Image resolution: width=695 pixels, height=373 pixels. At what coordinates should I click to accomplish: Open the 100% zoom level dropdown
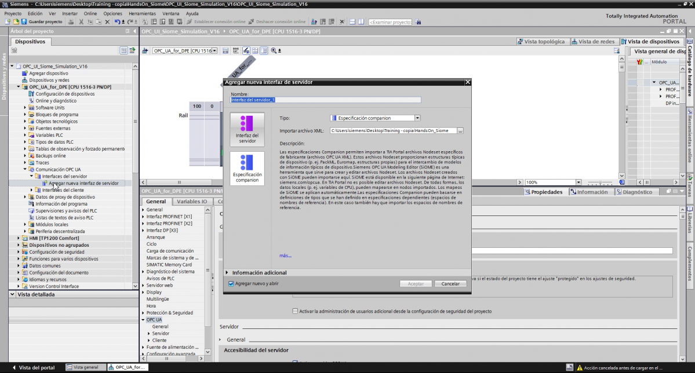pos(578,182)
